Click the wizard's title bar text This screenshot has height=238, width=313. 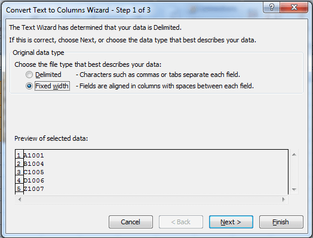point(78,10)
